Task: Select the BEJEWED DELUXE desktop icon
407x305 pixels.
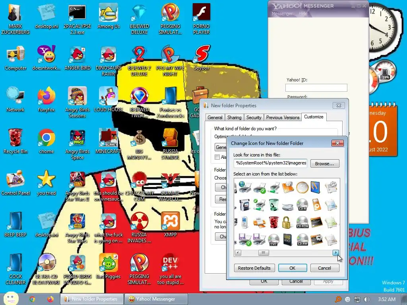Action: (x=140, y=19)
